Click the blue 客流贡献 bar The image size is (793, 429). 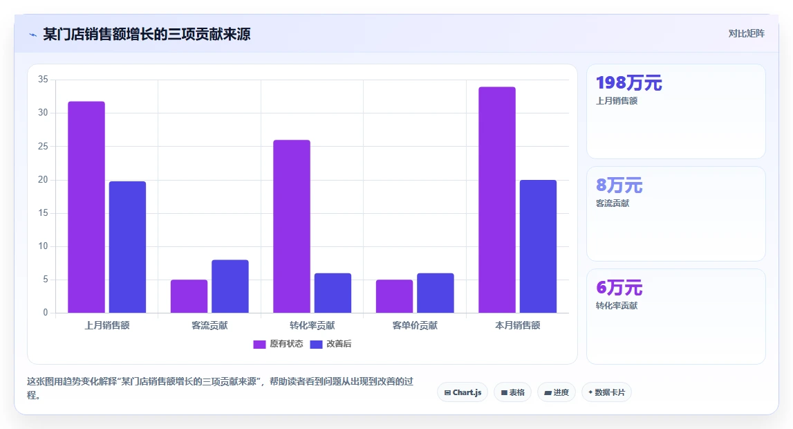point(230,286)
